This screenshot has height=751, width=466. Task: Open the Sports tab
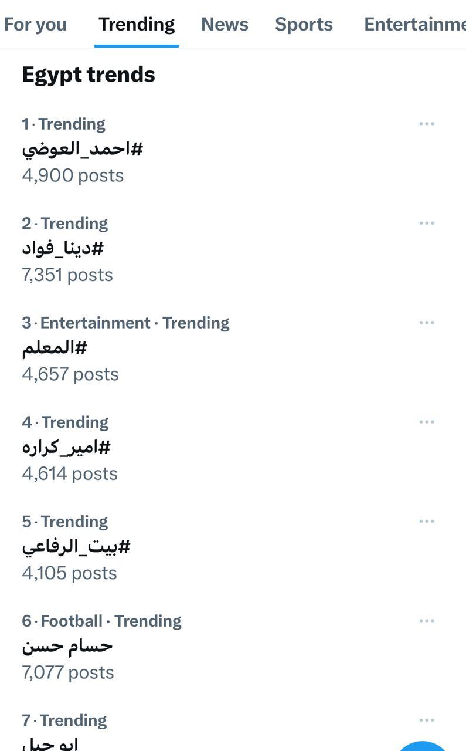pyautogui.click(x=304, y=24)
